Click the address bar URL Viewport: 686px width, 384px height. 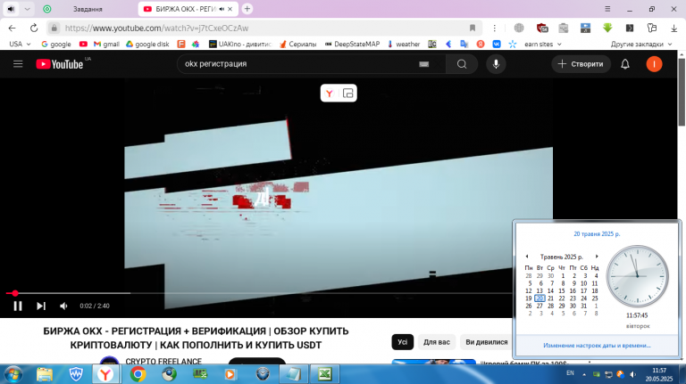point(156,28)
